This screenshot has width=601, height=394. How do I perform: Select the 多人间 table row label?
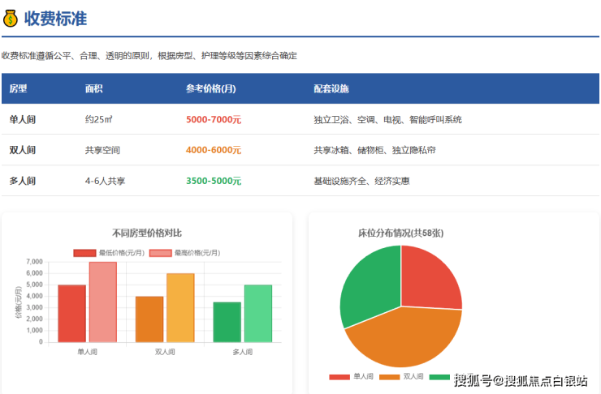(x=22, y=181)
